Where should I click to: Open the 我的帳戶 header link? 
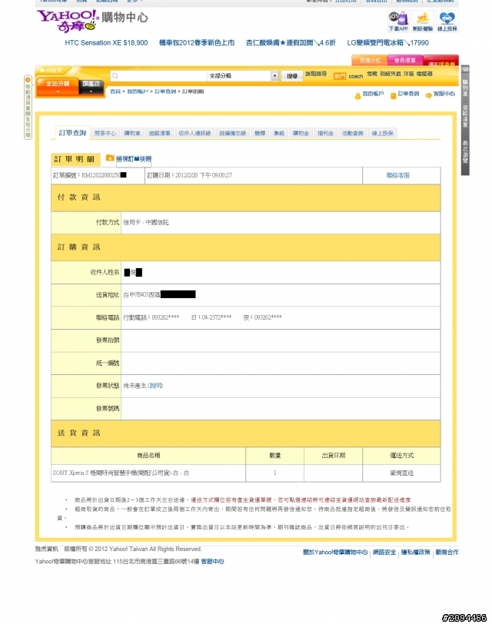pyautogui.click(x=373, y=94)
